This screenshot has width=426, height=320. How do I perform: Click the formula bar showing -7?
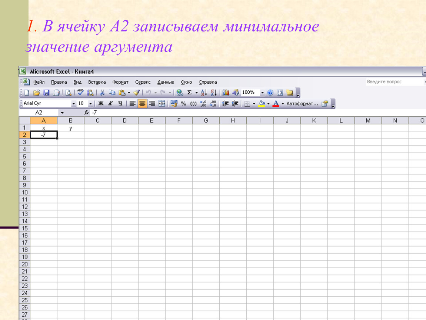[258, 113]
